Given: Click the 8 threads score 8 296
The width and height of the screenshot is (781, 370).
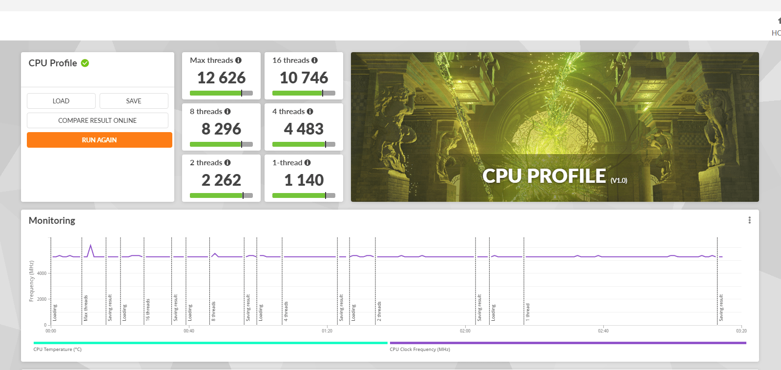Looking at the screenshot, I should (x=221, y=129).
